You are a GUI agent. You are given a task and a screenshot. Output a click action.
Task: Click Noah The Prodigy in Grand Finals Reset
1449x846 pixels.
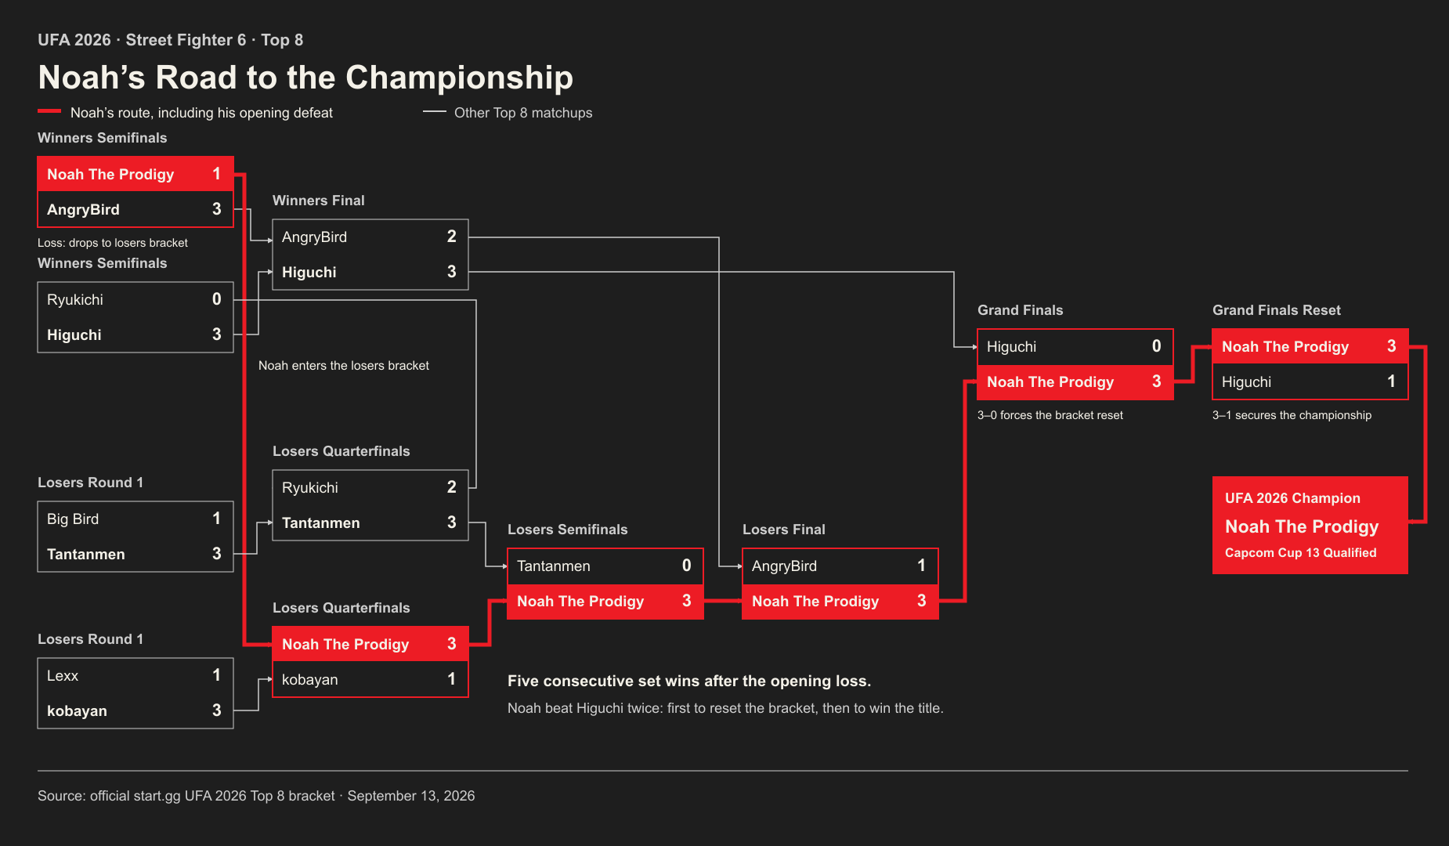coord(1310,346)
